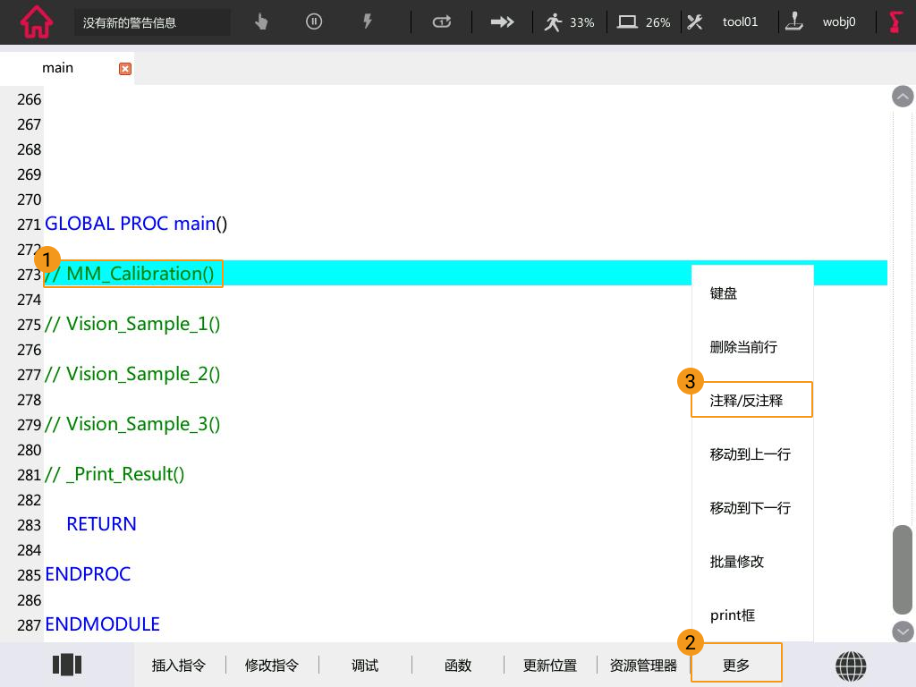This screenshot has height=687, width=916.
Task: Click the joystick icon beside wobj0
Action: [x=795, y=21]
